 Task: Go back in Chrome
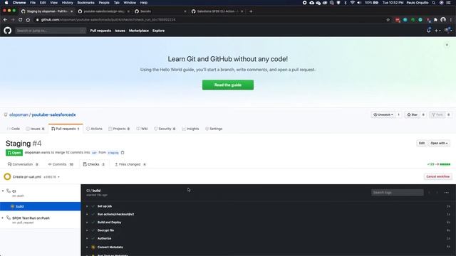click(5, 20)
